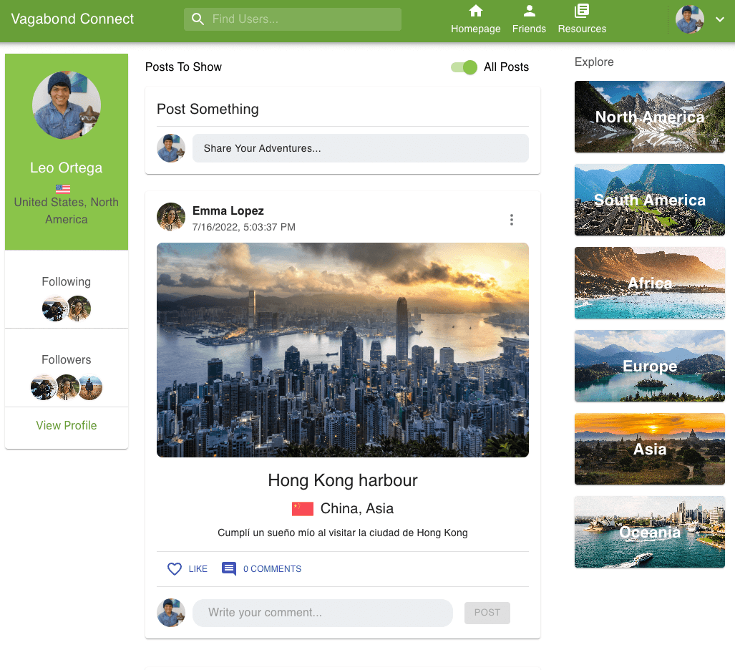Select the Resources nav label
Viewport: 735px width, 670px height.
[x=582, y=29]
